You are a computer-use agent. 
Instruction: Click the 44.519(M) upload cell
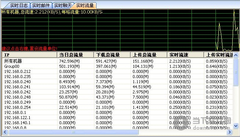pos(142,87)
